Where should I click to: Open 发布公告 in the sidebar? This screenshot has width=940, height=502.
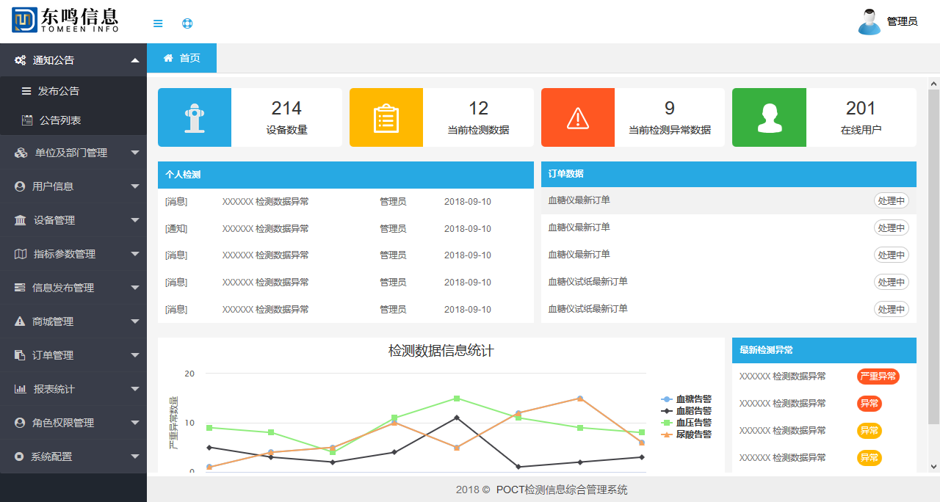[x=59, y=91]
